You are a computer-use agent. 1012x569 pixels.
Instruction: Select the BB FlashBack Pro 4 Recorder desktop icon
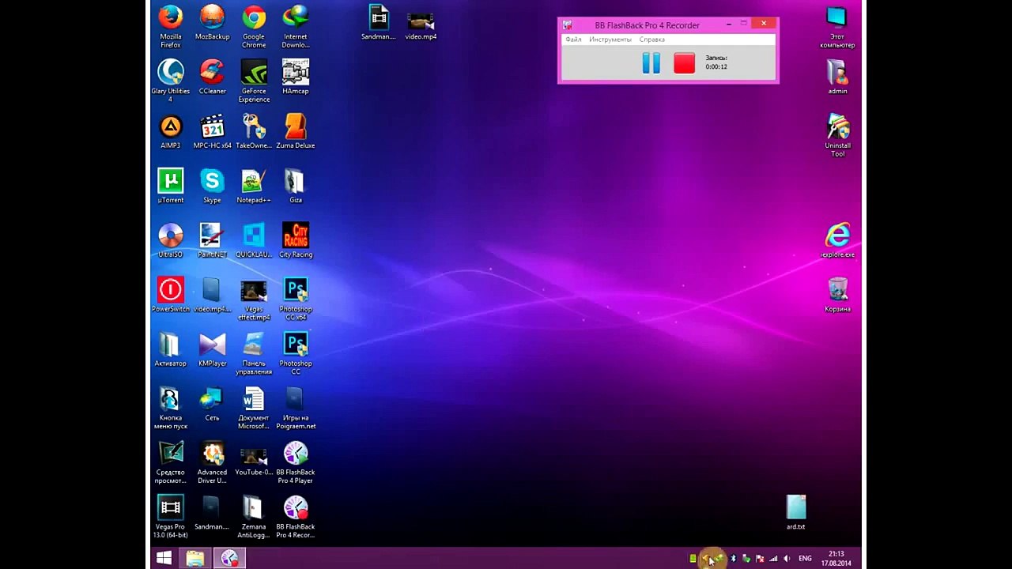coord(296,517)
